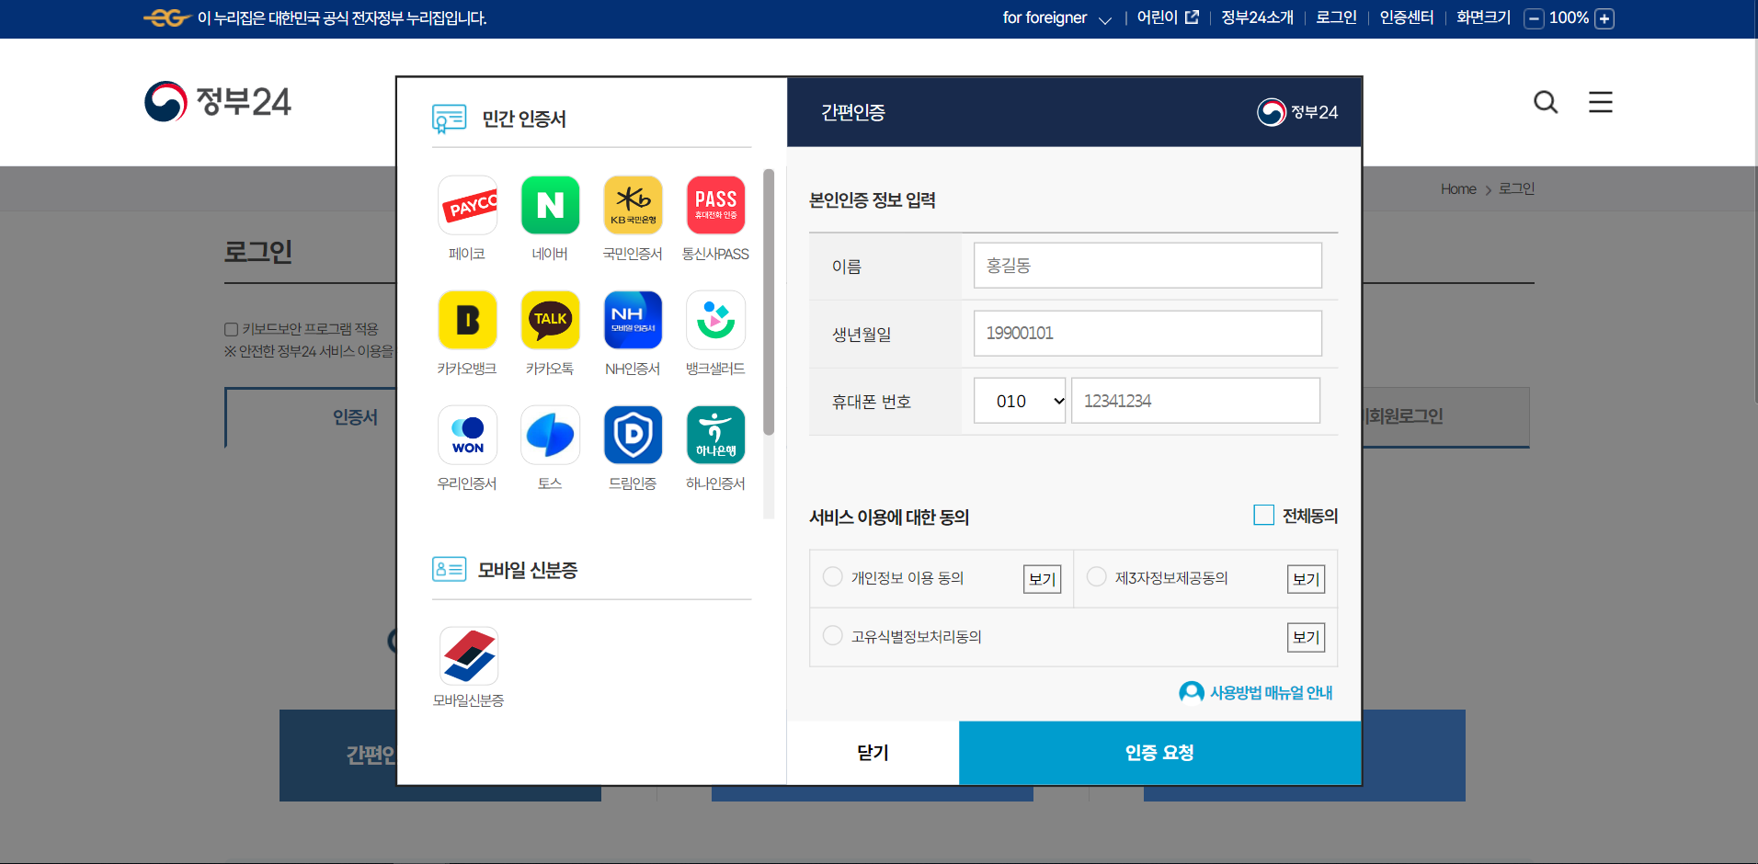Image resolution: width=1758 pixels, height=864 pixels.
Task: Switch to the 회원로그인 tab
Action: point(1445,417)
